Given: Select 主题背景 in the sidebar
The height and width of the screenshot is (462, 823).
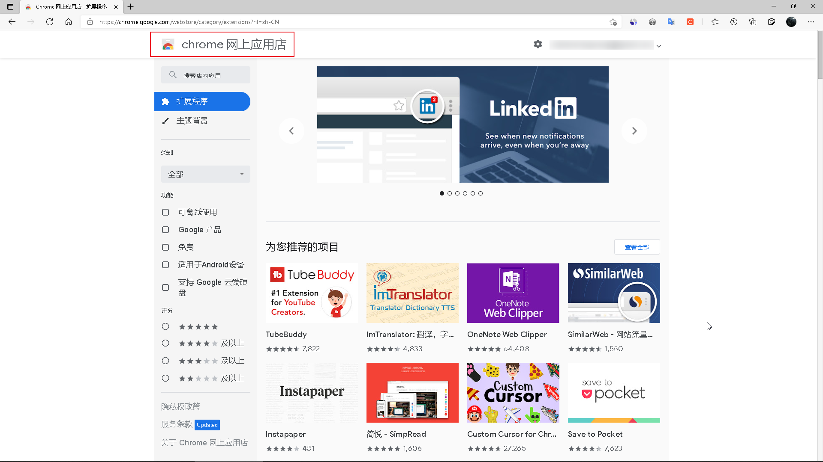Looking at the screenshot, I should click(x=192, y=121).
